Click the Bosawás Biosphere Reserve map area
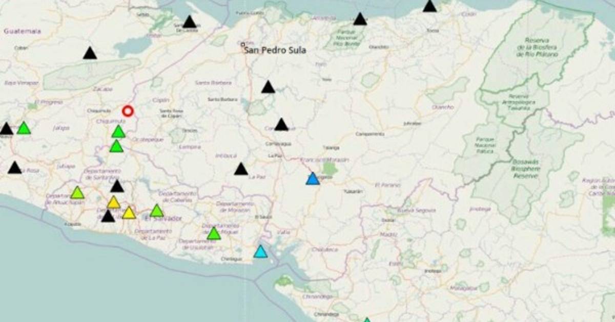615x322 pixels. 525,169
